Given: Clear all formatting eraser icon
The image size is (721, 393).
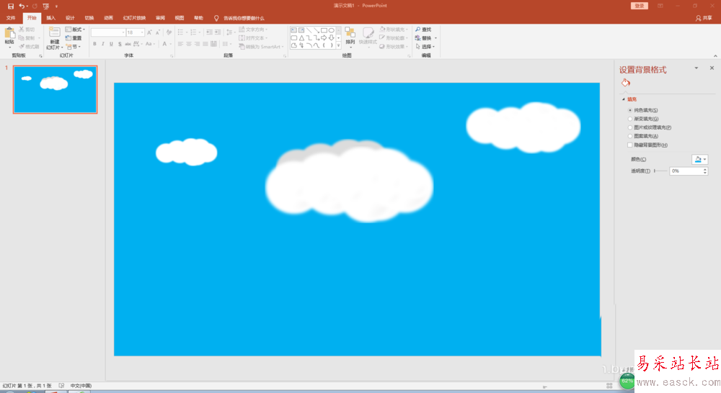Looking at the screenshot, I should click(x=169, y=32).
